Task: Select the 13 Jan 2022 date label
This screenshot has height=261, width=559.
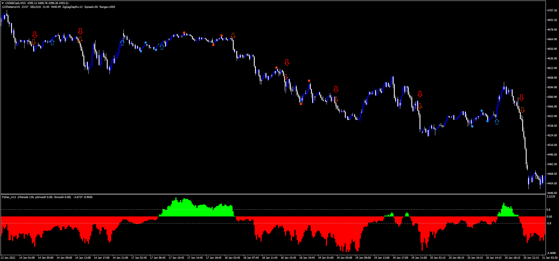Action: pos(8,258)
